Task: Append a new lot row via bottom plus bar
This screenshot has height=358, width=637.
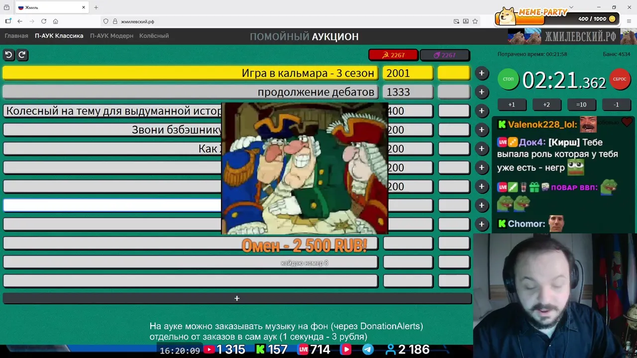Action: click(x=237, y=298)
